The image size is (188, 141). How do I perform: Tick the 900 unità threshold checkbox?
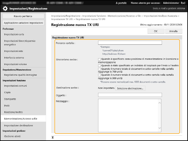coord(99,75)
